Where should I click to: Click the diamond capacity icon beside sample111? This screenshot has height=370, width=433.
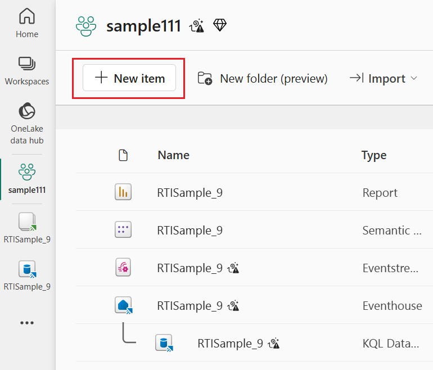(220, 25)
